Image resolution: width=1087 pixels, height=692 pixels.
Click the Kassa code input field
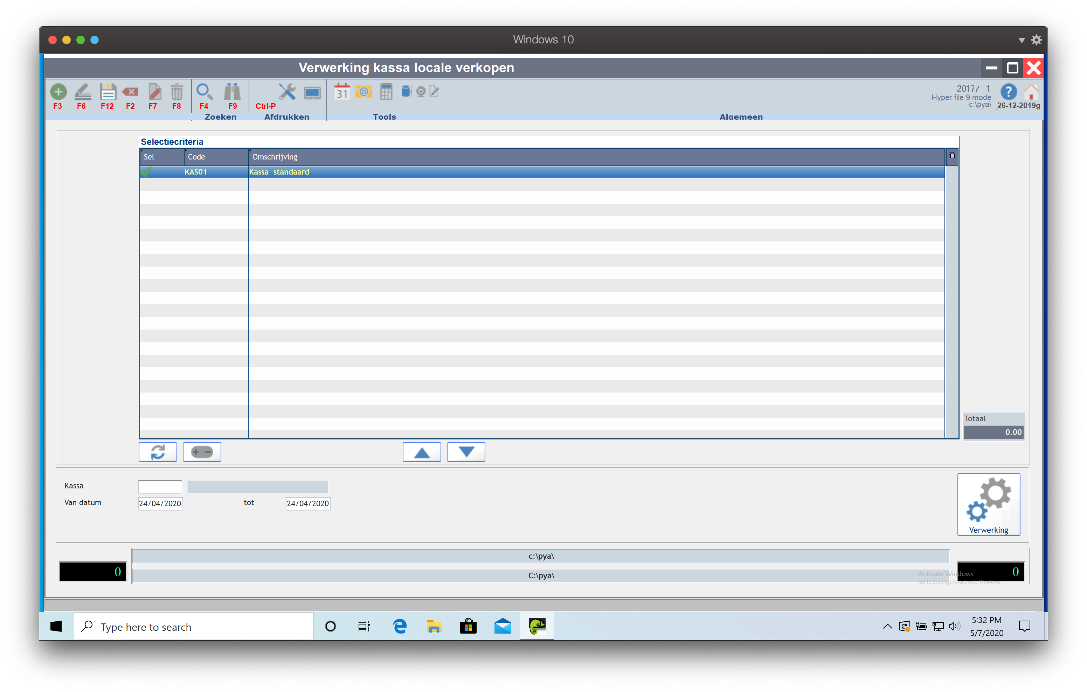pos(160,487)
